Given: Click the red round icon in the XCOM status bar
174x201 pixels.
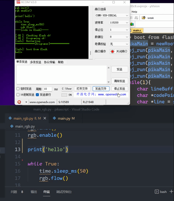Looking at the screenshot, I should point(19,102).
